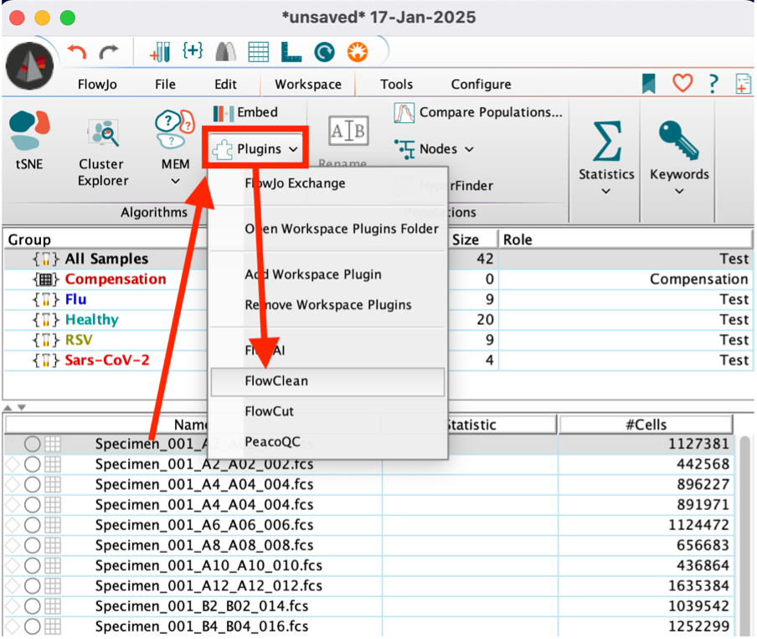Open the File ribbon tab
The image size is (757, 639).
[165, 85]
